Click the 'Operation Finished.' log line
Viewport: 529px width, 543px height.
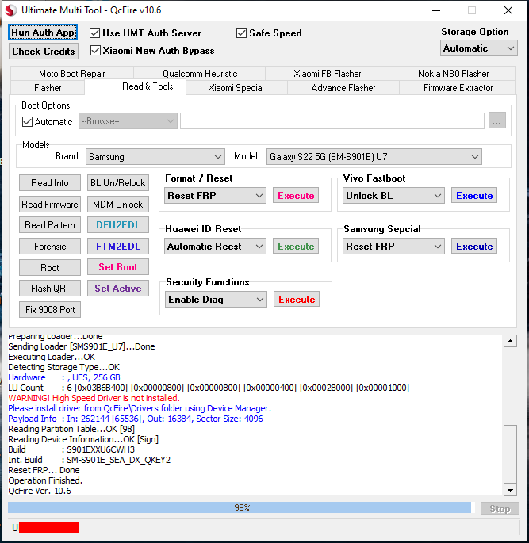coord(45,480)
